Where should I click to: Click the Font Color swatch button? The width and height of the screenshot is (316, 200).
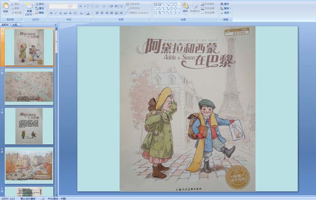coord(88,13)
